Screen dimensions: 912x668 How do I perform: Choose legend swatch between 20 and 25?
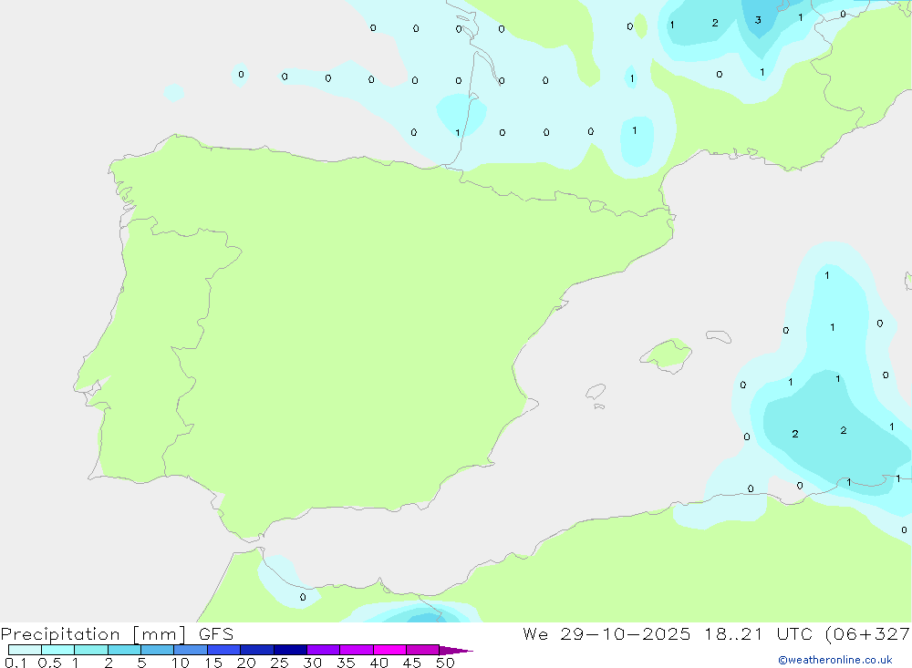[x=257, y=650]
